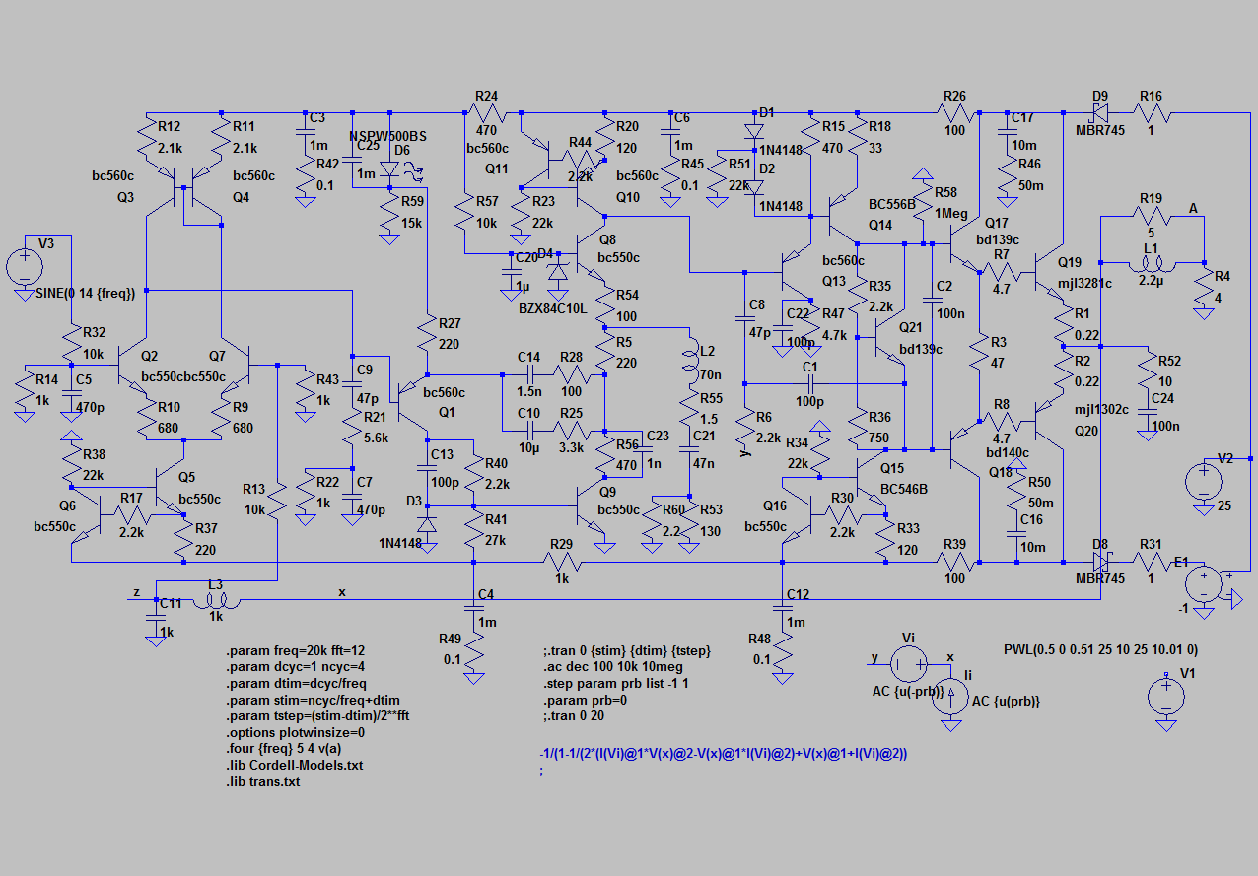Pick the C6 capacitor label

tap(682, 118)
